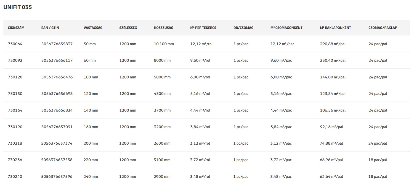Select the HOSSZÚSÁG column header
The width and height of the screenshot is (414, 186).
coord(163,28)
